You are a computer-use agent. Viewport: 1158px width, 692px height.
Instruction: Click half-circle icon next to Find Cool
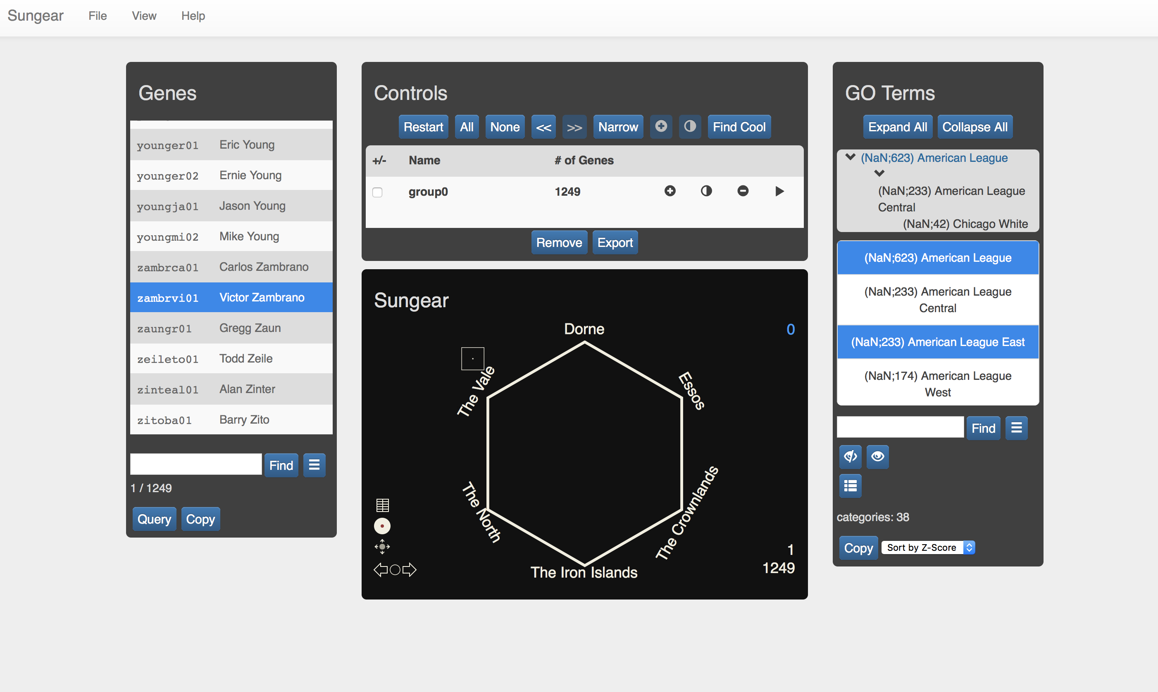click(x=689, y=126)
